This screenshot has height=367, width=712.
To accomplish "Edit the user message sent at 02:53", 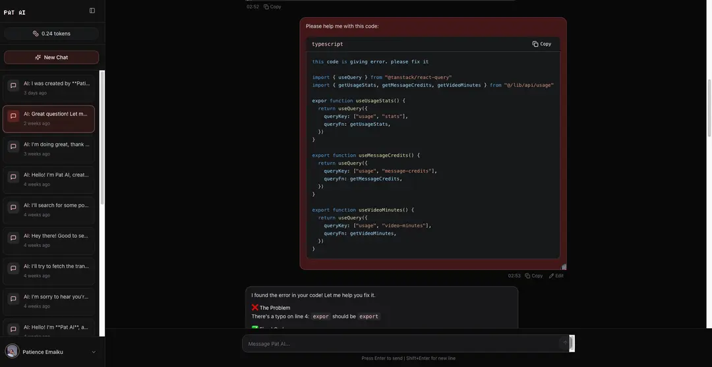I will pos(556,276).
